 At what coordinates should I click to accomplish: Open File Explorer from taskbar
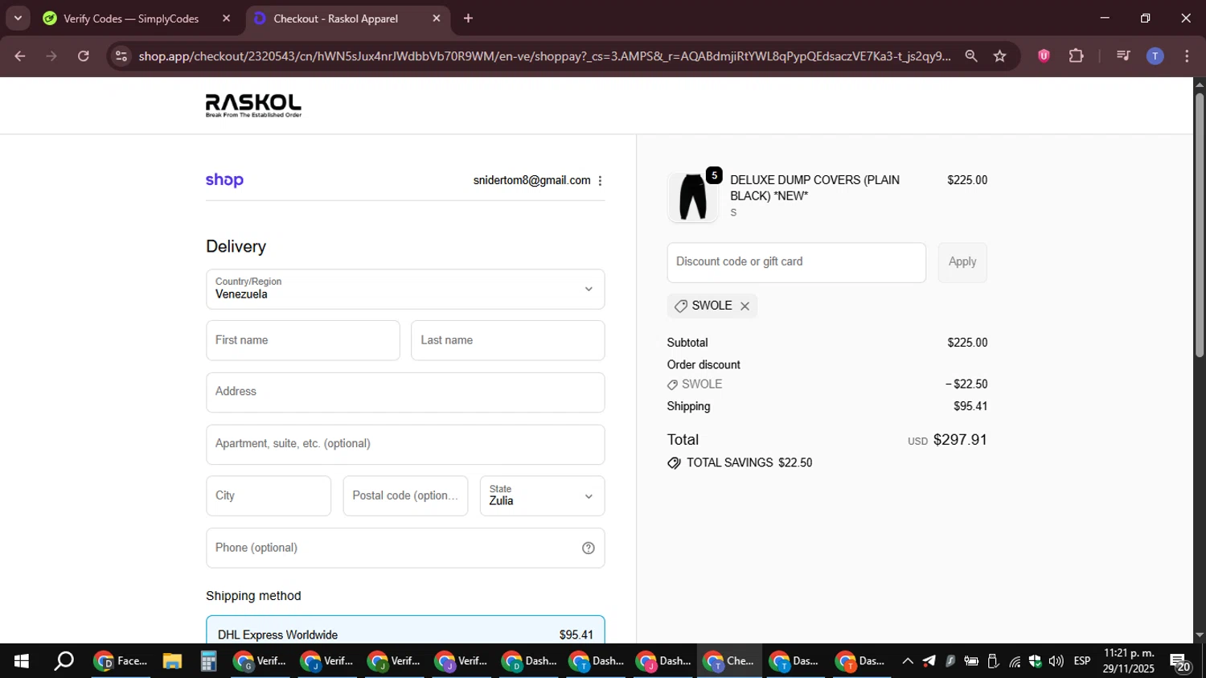[x=172, y=661]
